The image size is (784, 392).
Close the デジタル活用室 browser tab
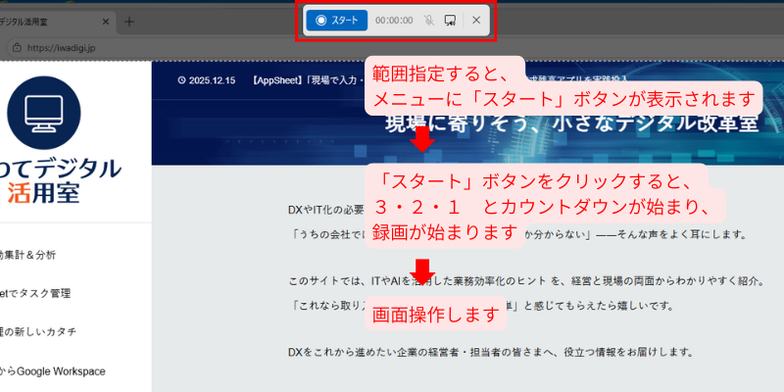click(106, 22)
